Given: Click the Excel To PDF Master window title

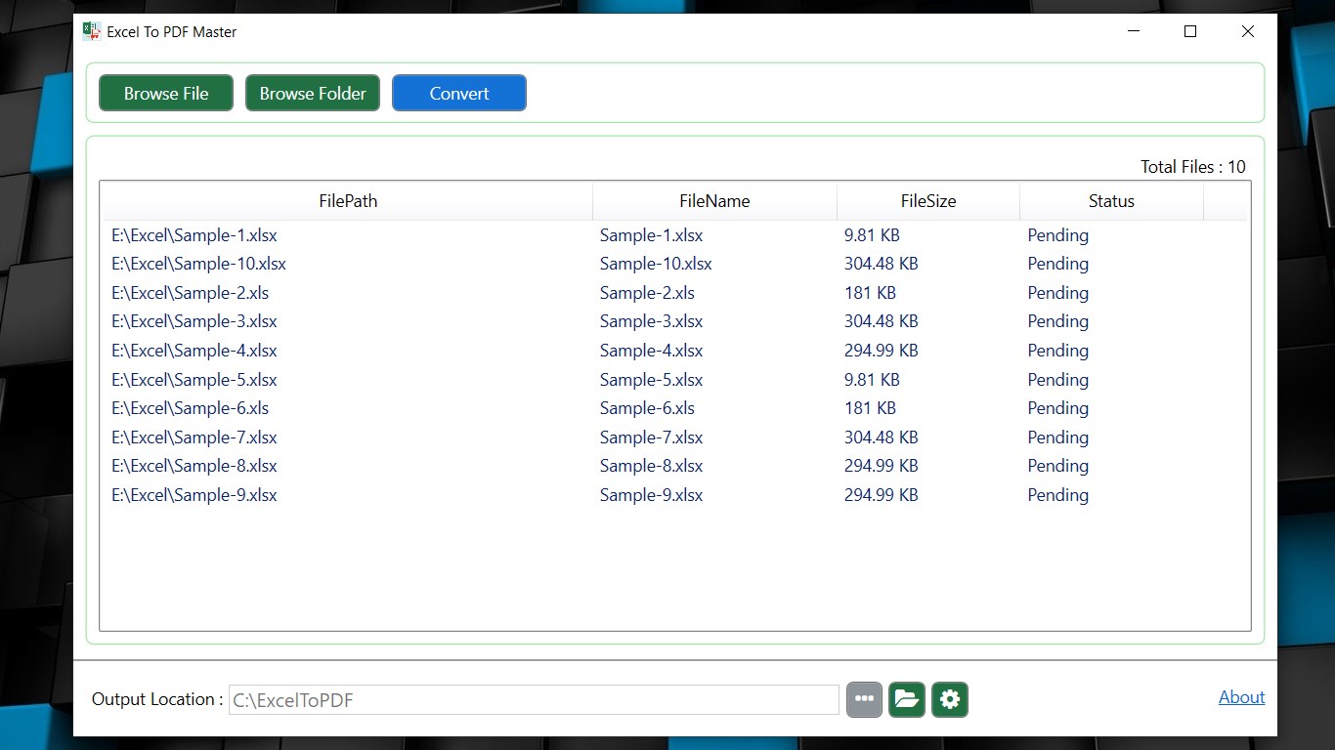Looking at the screenshot, I should (x=172, y=32).
